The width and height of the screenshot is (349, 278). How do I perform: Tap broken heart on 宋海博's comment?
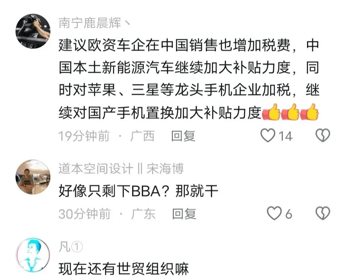[323, 213]
